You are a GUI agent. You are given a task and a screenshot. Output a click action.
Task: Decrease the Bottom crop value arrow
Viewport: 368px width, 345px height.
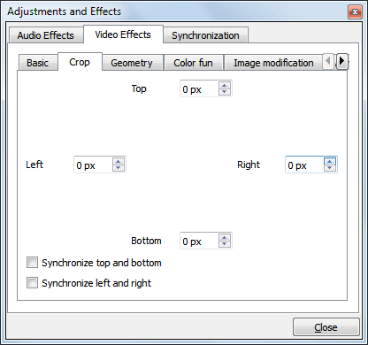pyautogui.click(x=225, y=244)
